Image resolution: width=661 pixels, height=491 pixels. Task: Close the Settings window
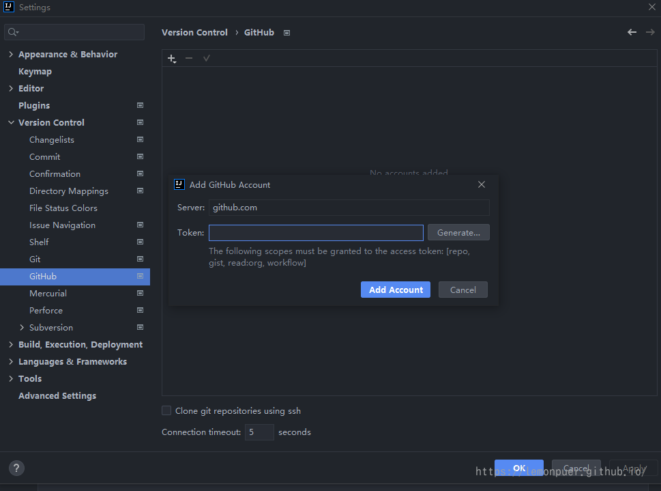(x=651, y=7)
